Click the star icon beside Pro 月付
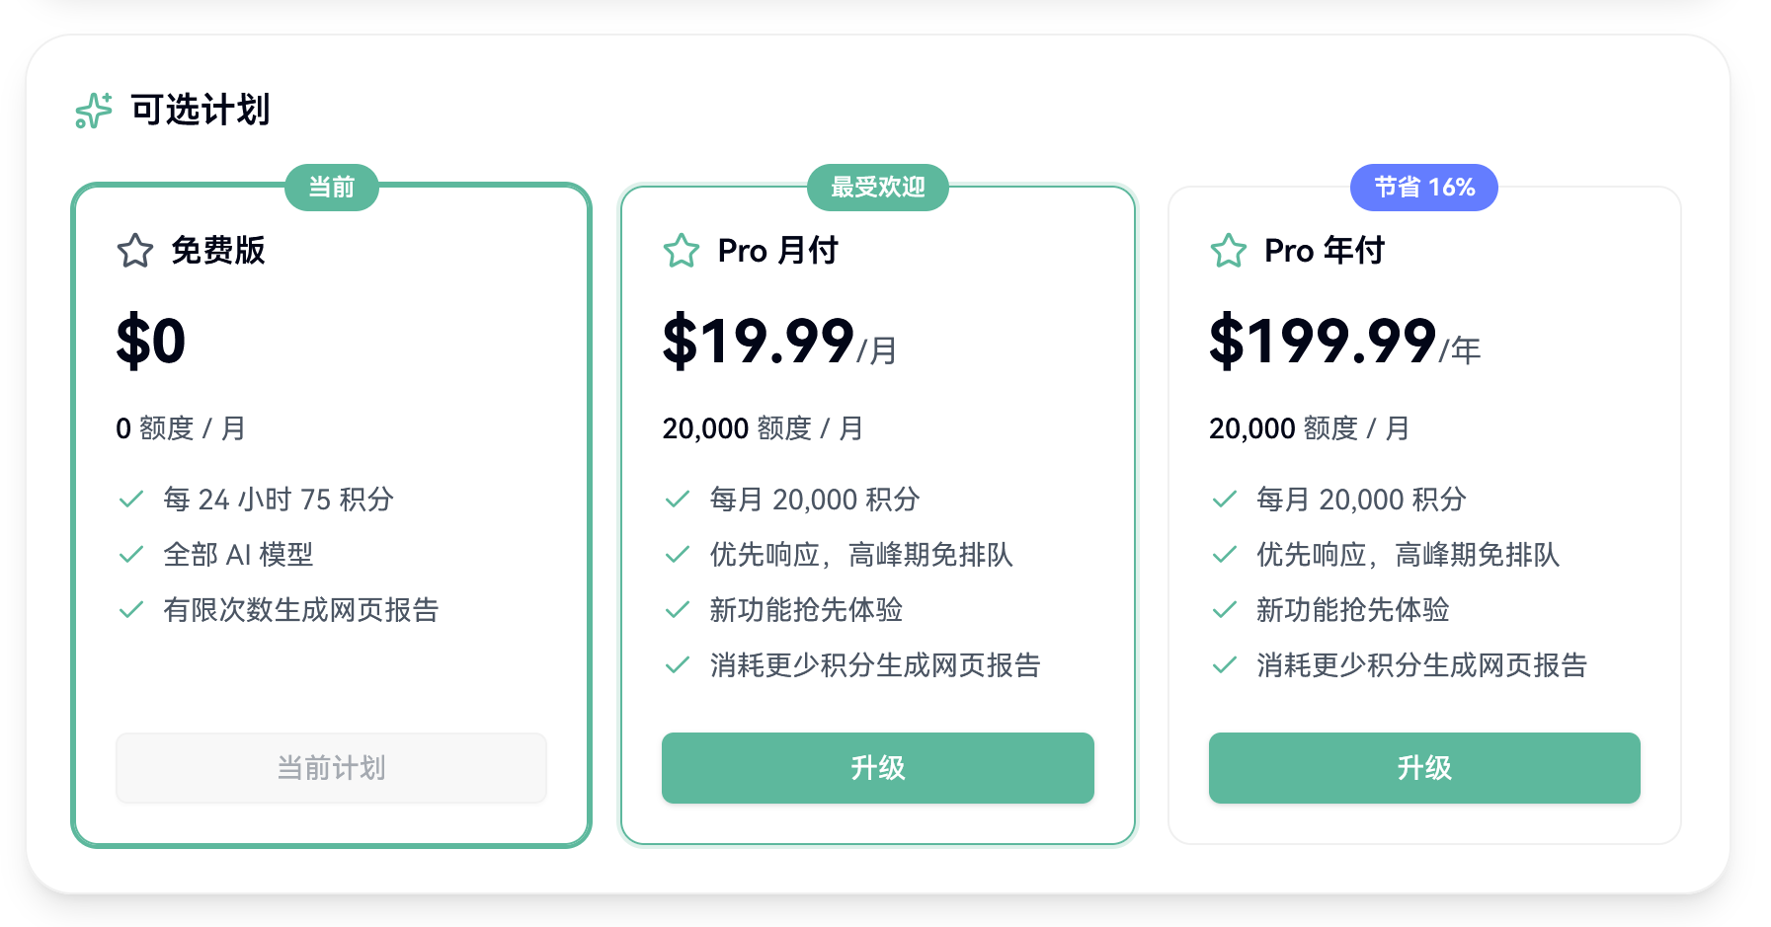This screenshot has width=1771, height=927. [682, 251]
